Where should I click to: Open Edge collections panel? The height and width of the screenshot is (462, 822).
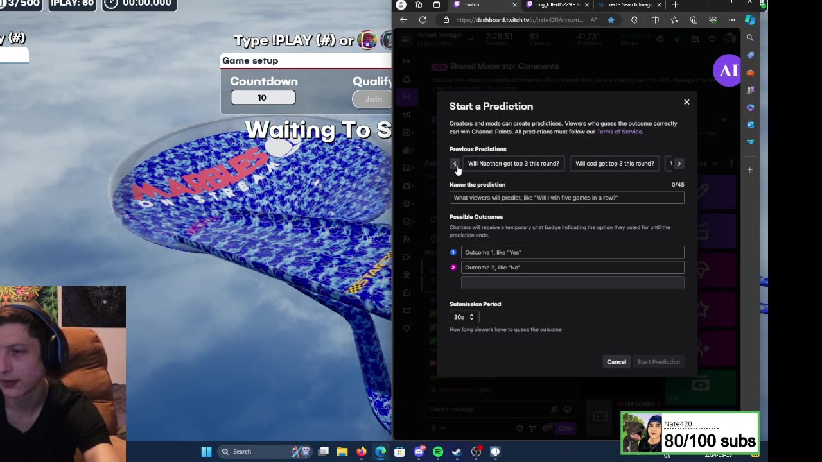(x=694, y=20)
